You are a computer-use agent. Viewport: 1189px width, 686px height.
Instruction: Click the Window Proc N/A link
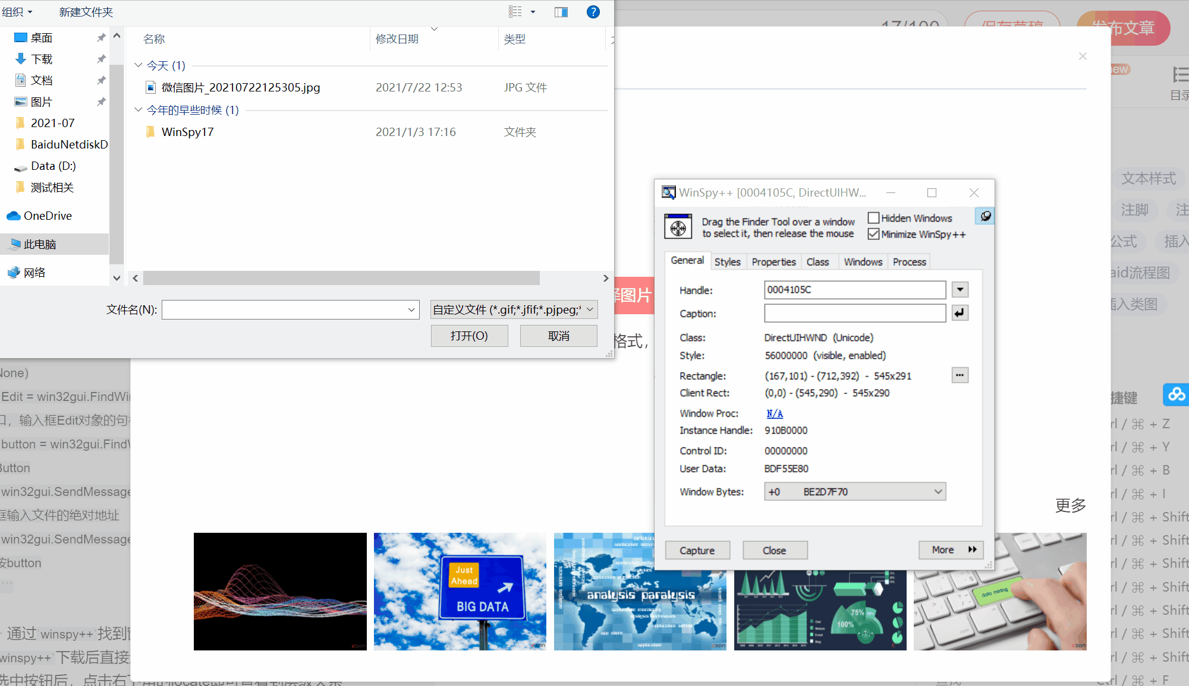(x=773, y=413)
